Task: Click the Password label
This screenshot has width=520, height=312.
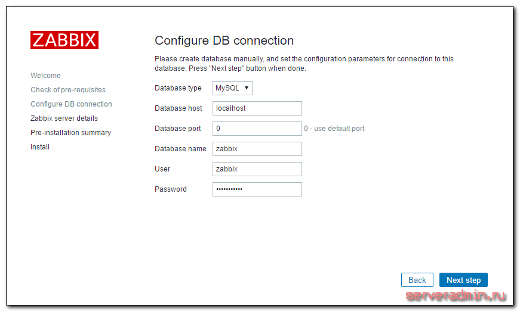Action: (x=170, y=189)
